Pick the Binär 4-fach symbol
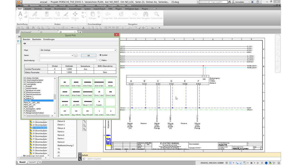 [x=65, y=92]
